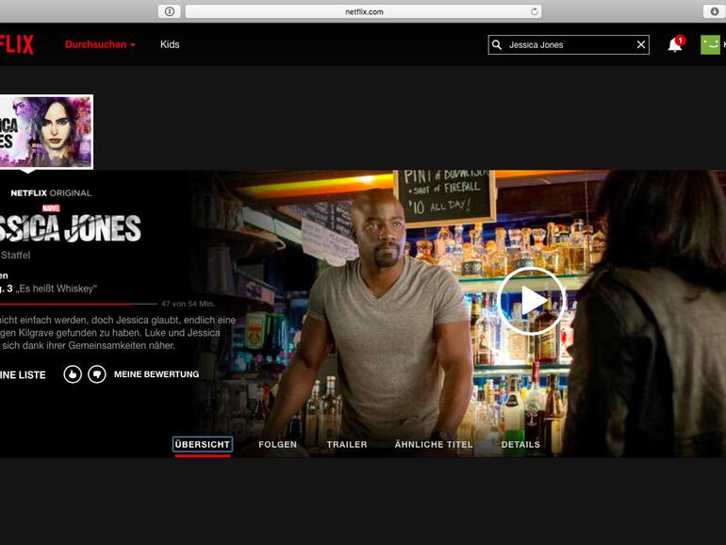Click the Netflix logo
726x545 pixels.
(x=17, y=45)
